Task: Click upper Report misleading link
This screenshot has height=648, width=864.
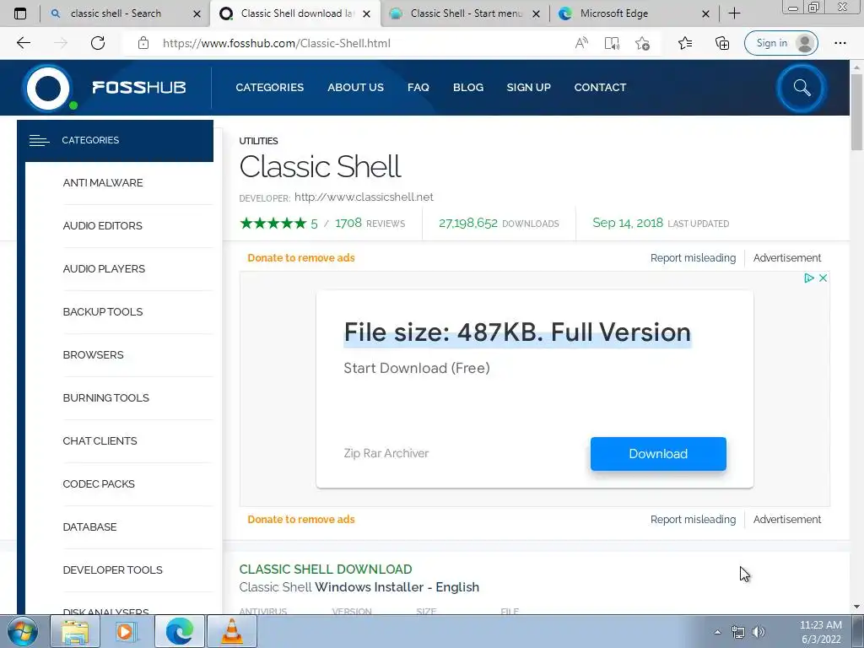Action: (x=693, y=258)
